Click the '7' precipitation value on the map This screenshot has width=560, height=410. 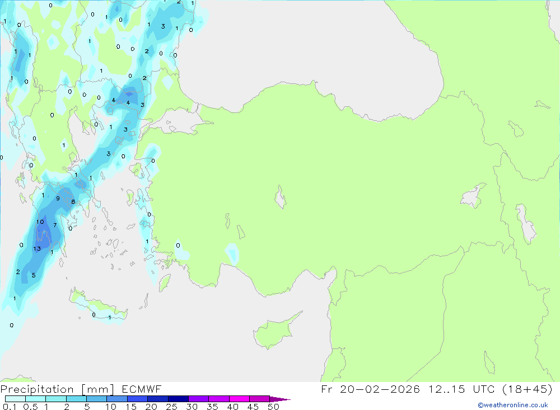point(55,225)
